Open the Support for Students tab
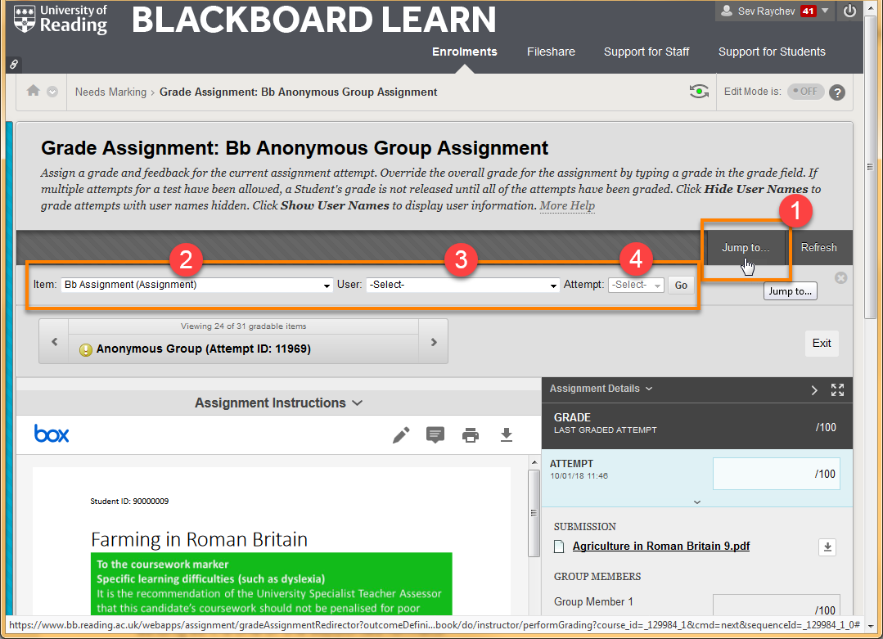This screenshot has height=639, width=883. tap(772, 52)
